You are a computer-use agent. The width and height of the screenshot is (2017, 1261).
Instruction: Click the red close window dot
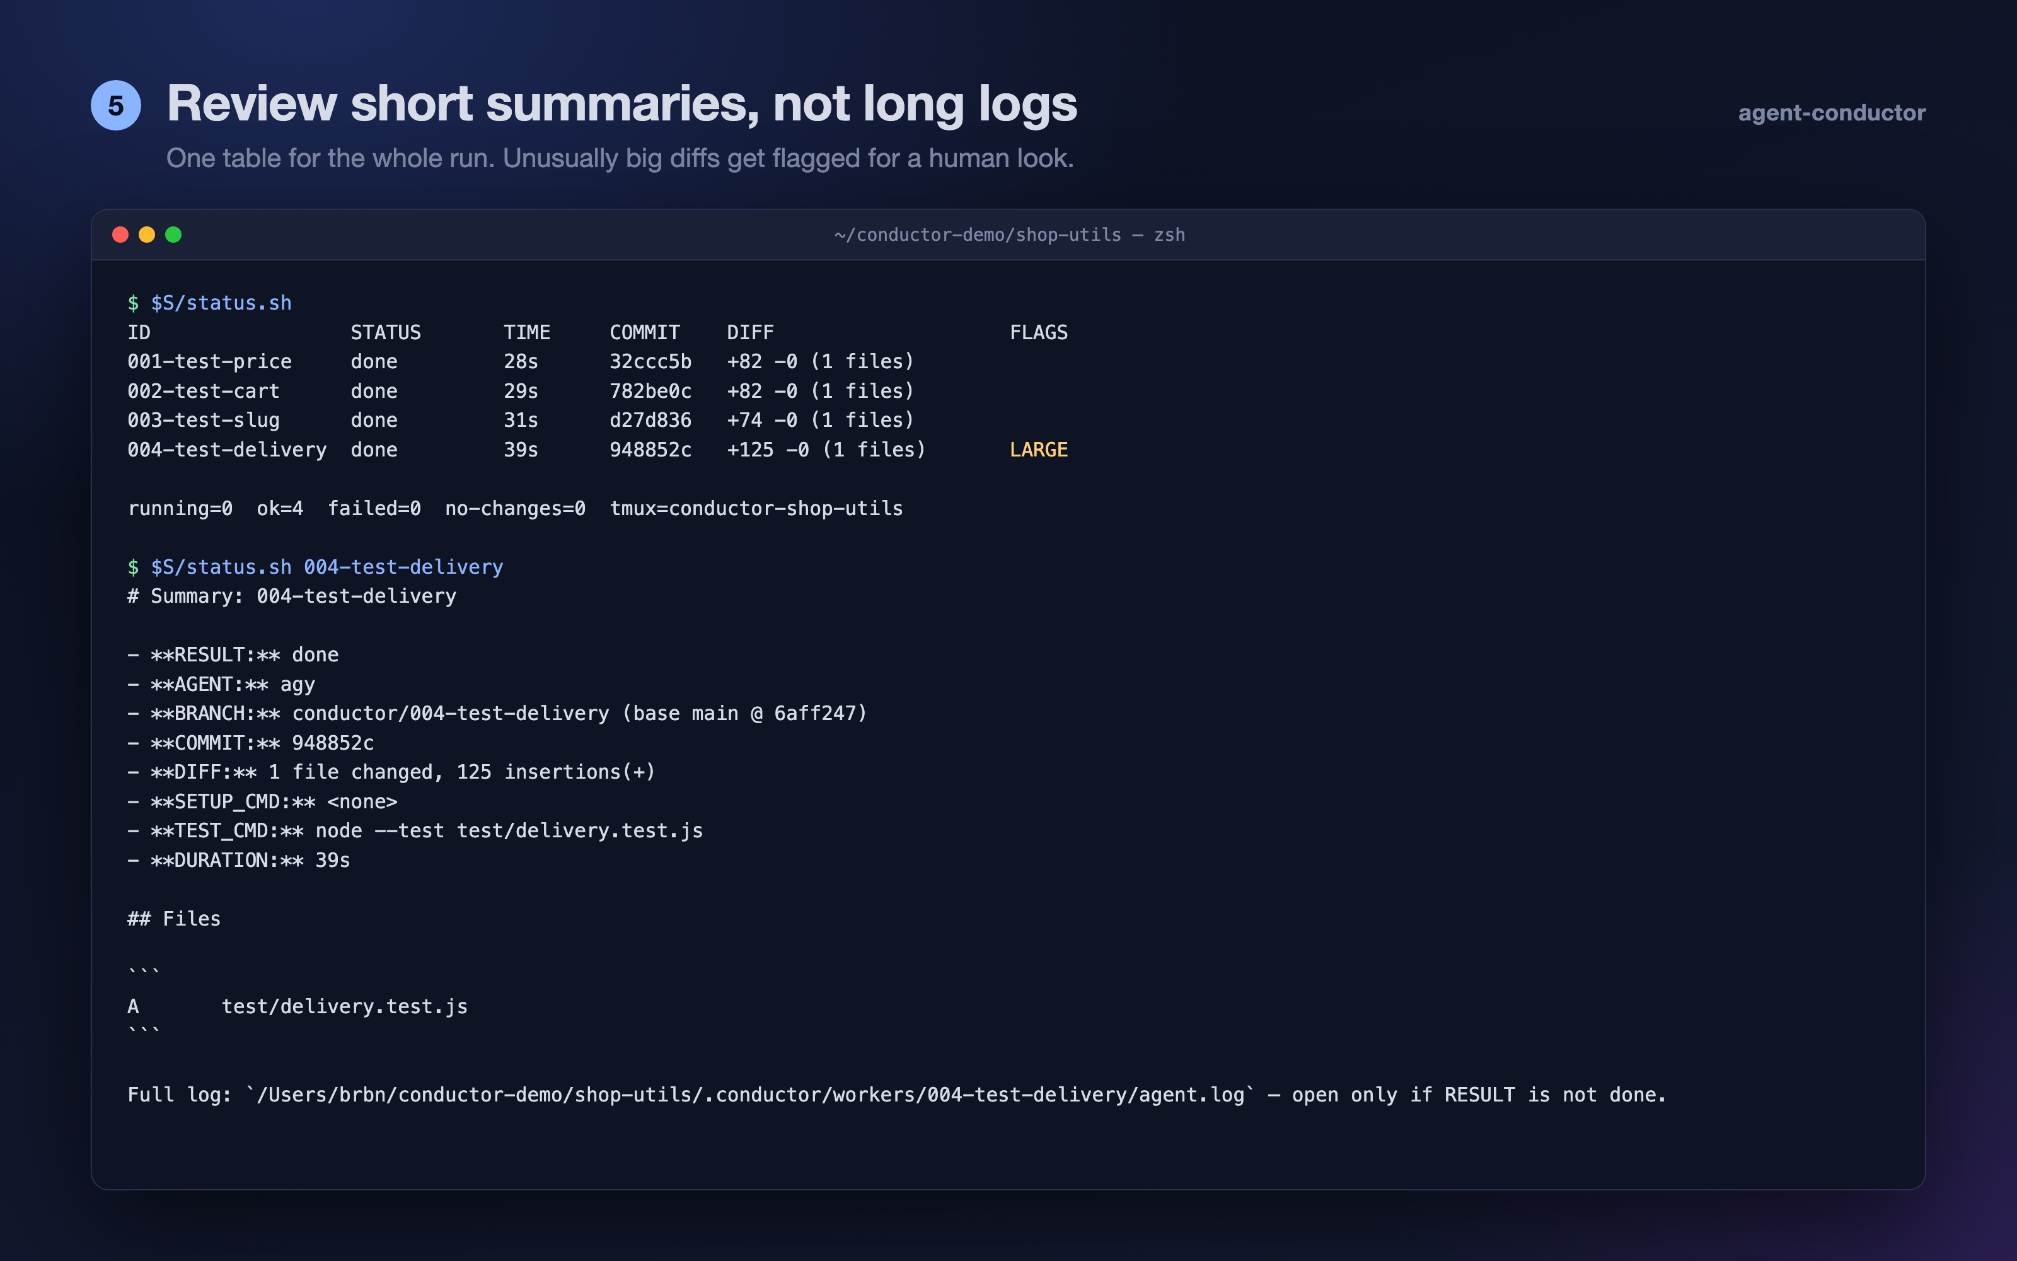[120, 235]
